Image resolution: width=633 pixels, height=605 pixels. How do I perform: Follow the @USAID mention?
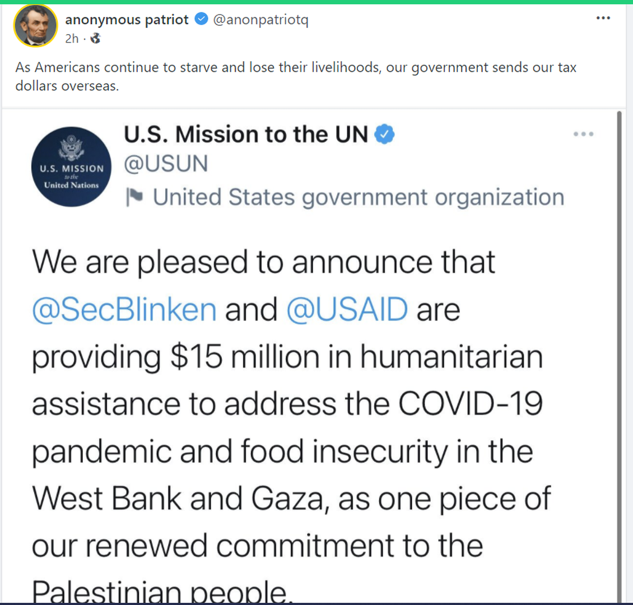pyautogui.click(x=347, y=310)
